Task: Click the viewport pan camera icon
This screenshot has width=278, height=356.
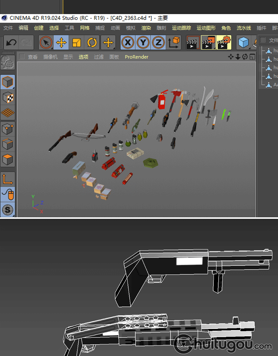Action: pyautogui.click(x=231, y=57)
